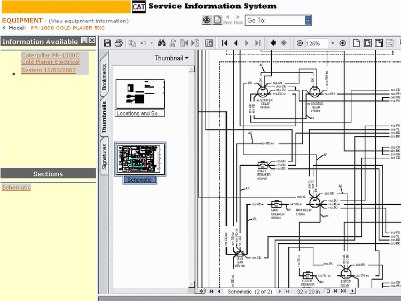Select the single page layout icon

click(x=357, y=43)
